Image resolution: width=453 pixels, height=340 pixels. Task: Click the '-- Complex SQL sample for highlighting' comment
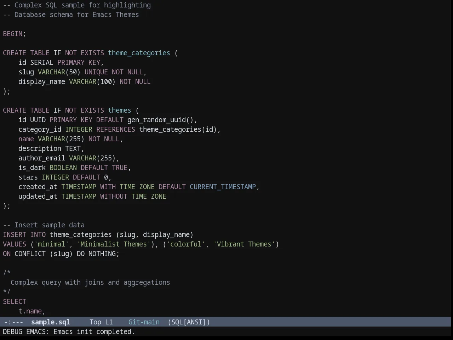coord(77,5)
